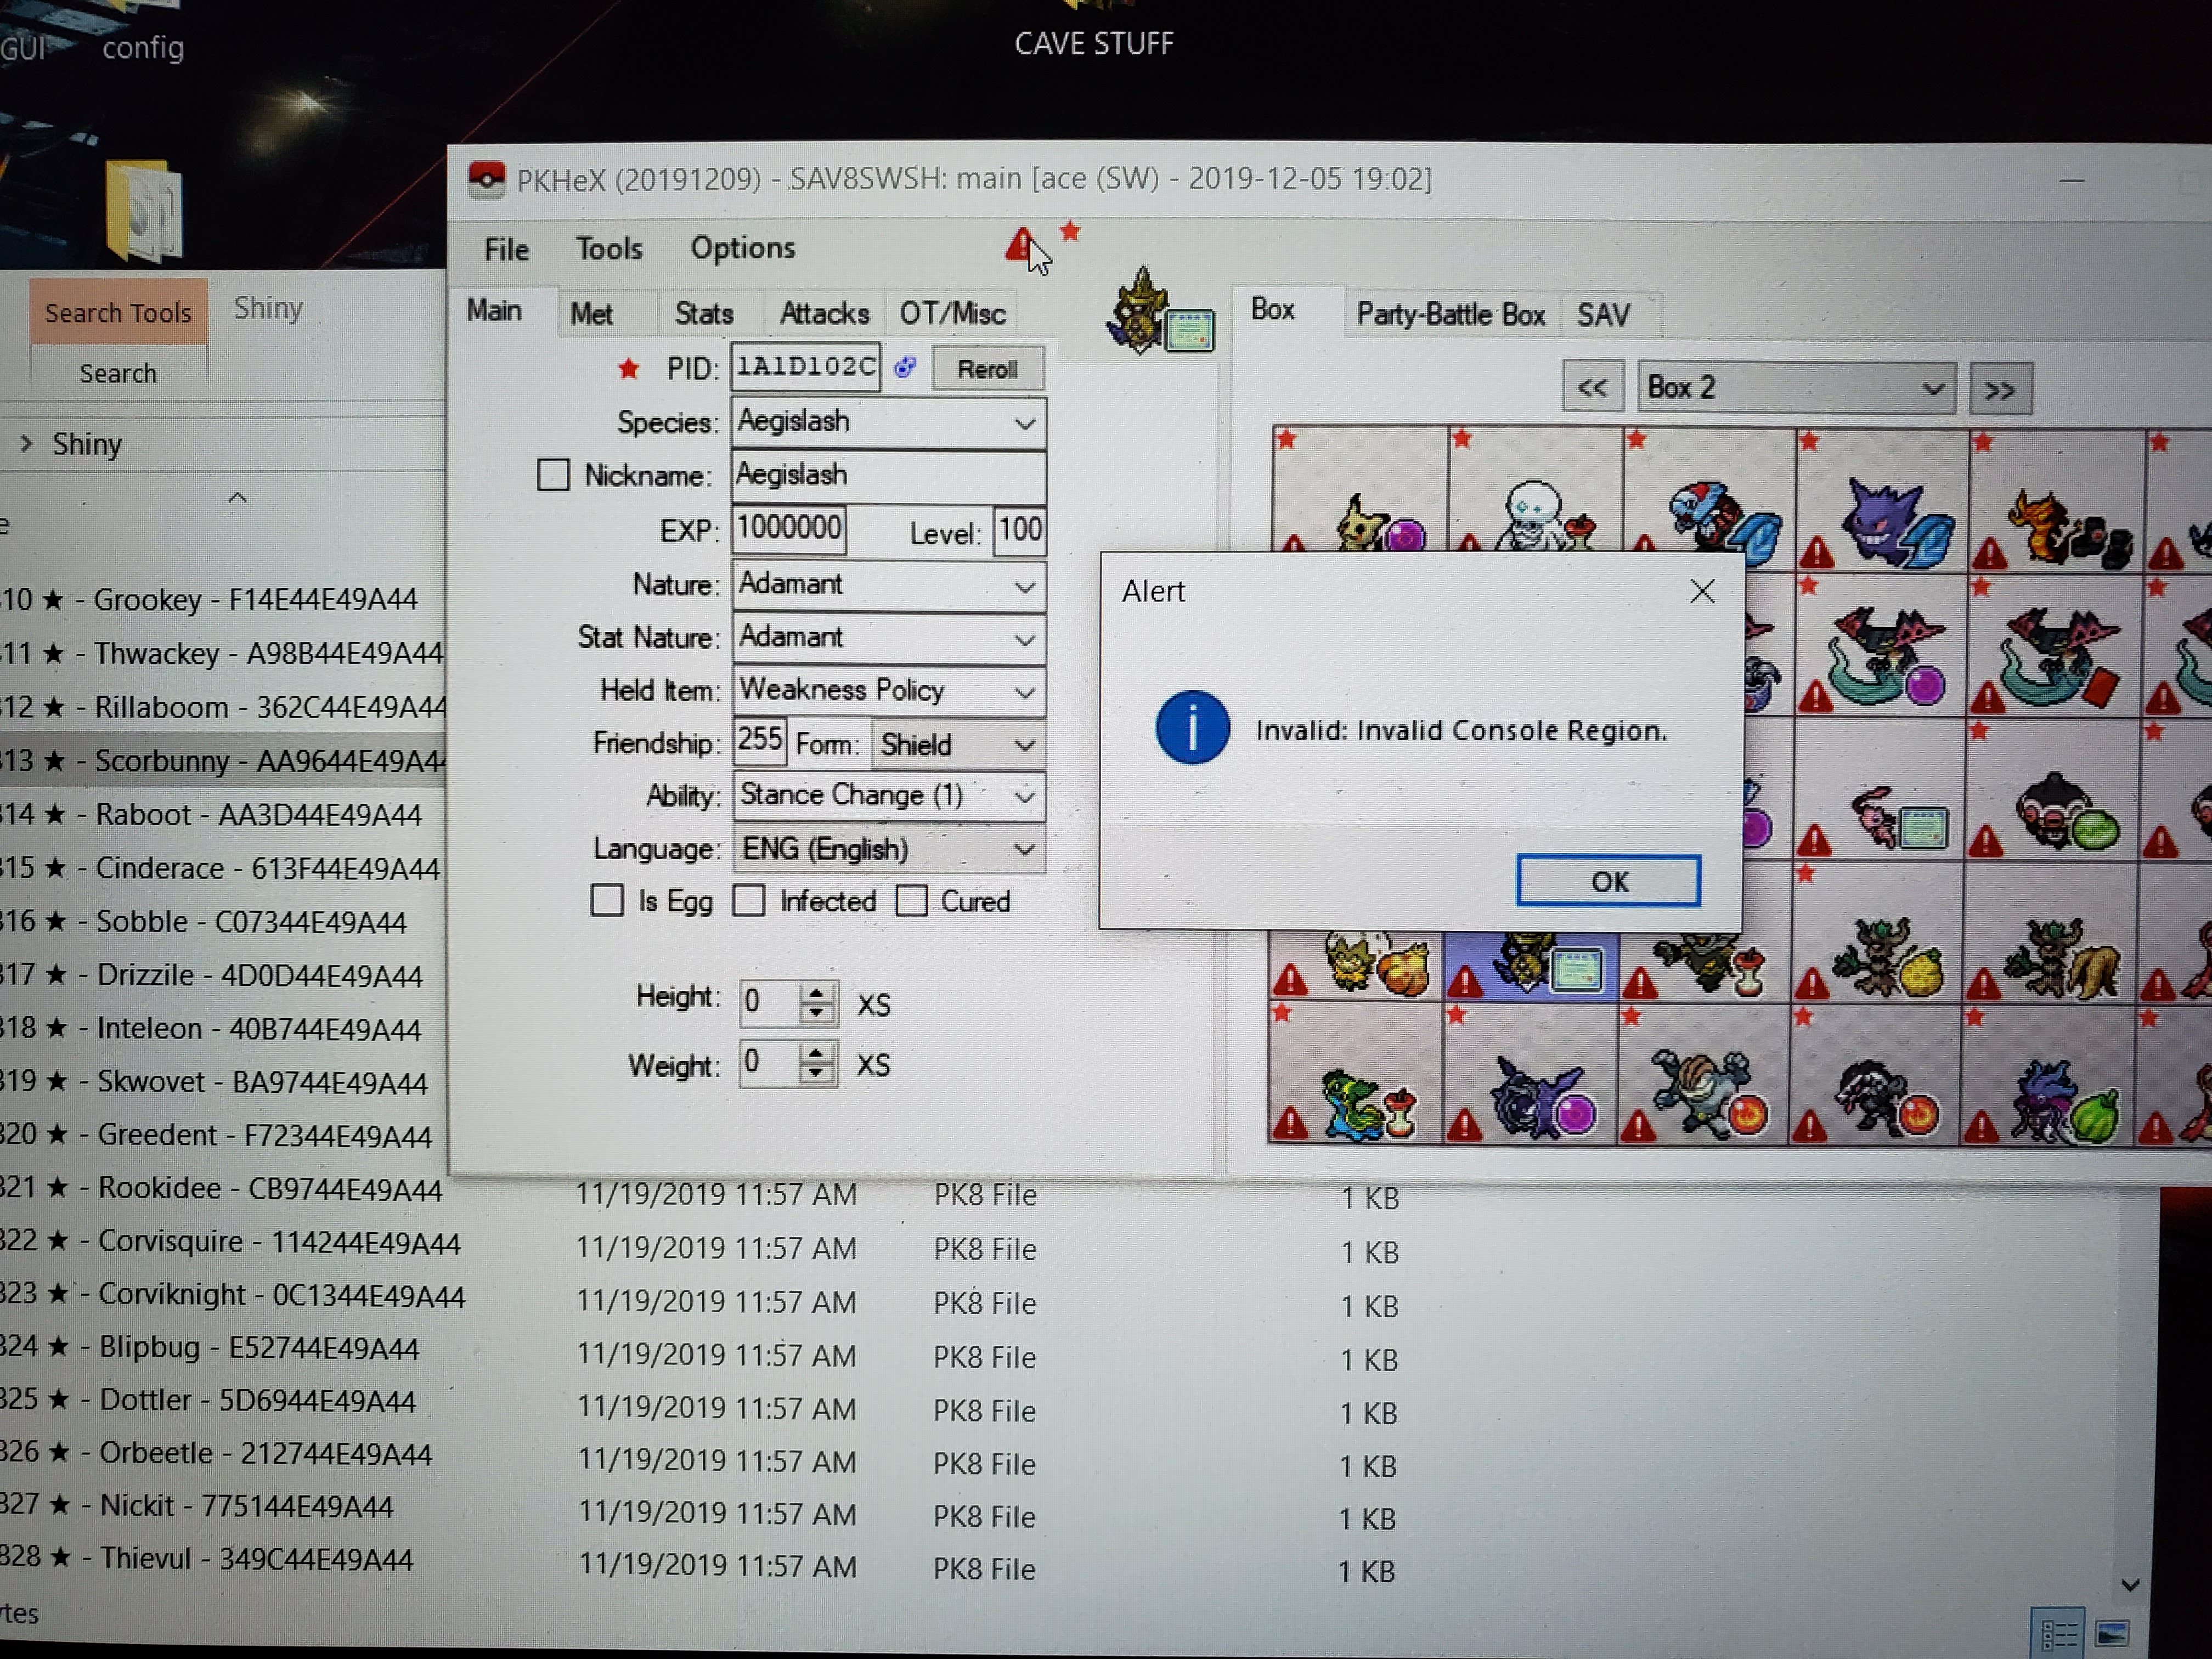This screenshot has height=1659, width=2212.
Task: Adjust the Weight spinner arrows
Action: pyautogui.click(x=817, y=1062)
